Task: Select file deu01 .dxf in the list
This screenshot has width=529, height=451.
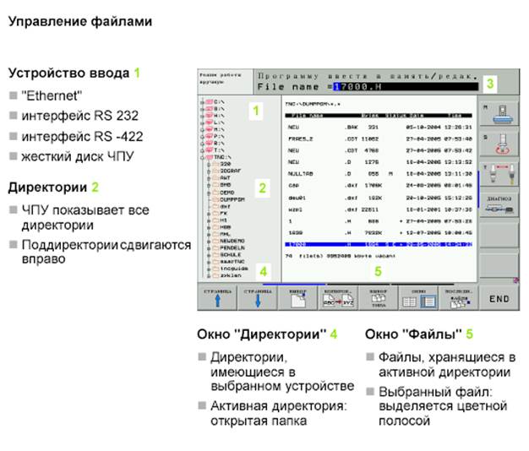Action: 379,198
